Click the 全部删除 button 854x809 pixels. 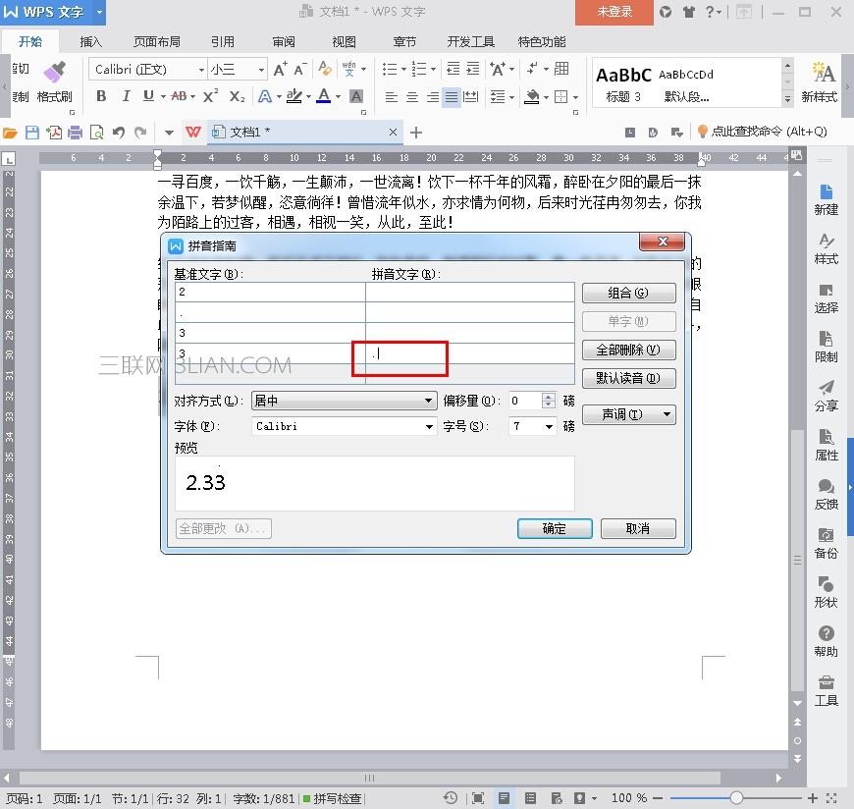coord(628,350)
